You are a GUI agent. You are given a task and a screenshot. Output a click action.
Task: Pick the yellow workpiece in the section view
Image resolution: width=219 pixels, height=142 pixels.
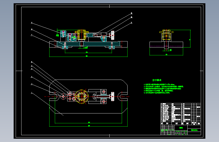click(x=82, y=35)
